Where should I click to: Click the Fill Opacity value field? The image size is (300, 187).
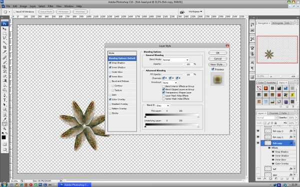click(x=188, y=74)
